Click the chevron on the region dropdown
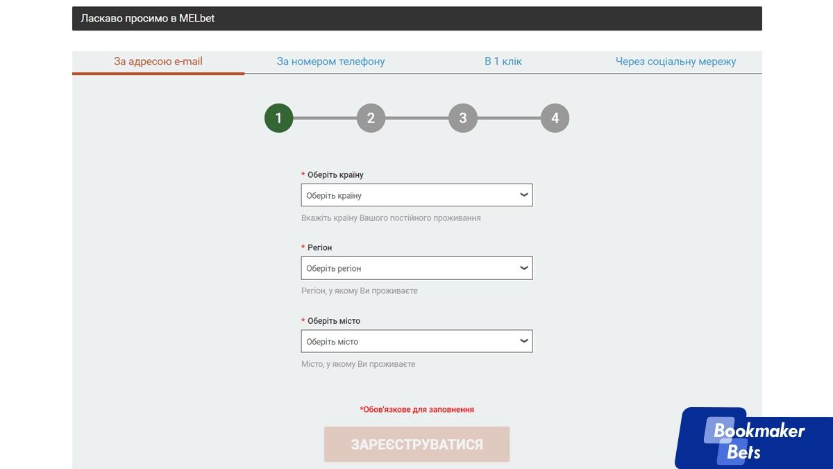833x469 pixels. point(524,268)
